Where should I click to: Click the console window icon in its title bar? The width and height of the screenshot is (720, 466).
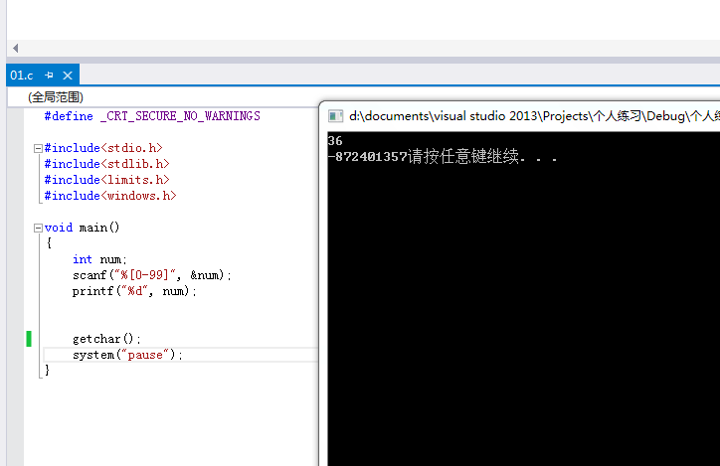[336, 116]
